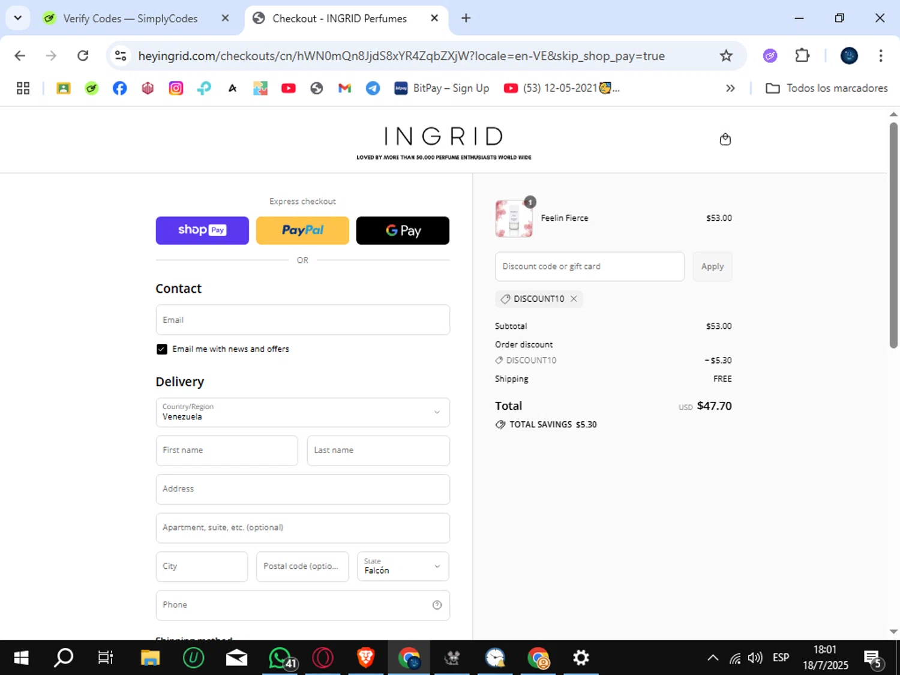Open the Chrome three-dot menu
Screen dimensions: 900x675
(x=881, y=56)
